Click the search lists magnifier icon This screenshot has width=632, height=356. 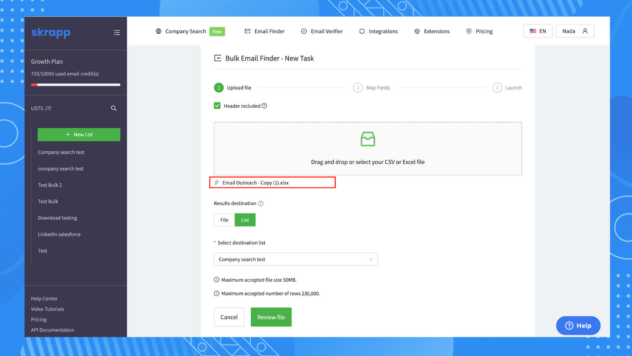click(114, 108)
